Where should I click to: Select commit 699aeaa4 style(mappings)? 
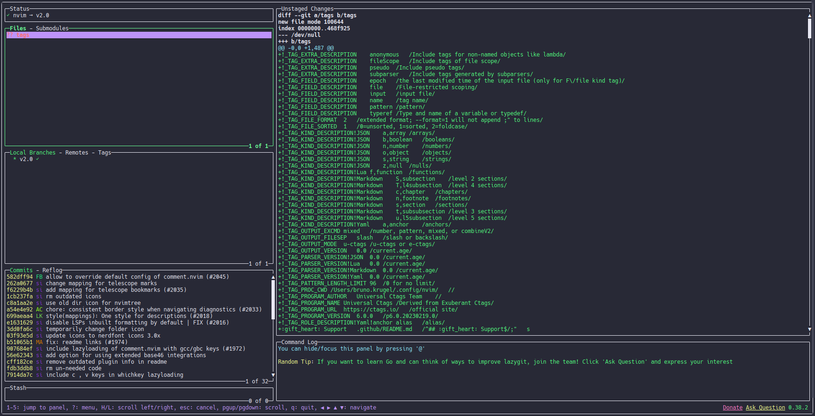pos(138,316)
